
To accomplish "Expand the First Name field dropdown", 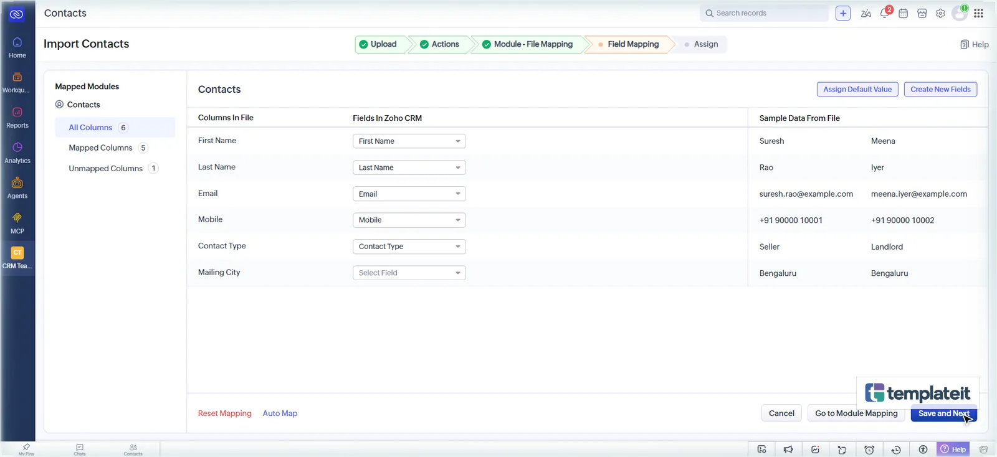I will [409, 141].
